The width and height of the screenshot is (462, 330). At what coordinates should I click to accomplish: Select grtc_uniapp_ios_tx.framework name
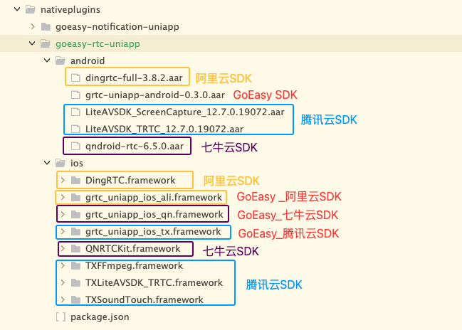coord(153,231)
